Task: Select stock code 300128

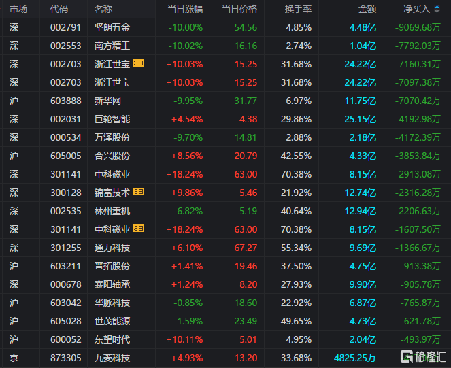Action: [x=66, y=193]
